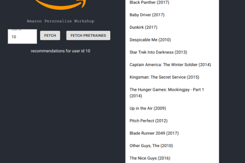Screen dimensions: 245x163
Task: Pick Kingsman: The Secret Service (2015)
Action: (x=165, y=77)
